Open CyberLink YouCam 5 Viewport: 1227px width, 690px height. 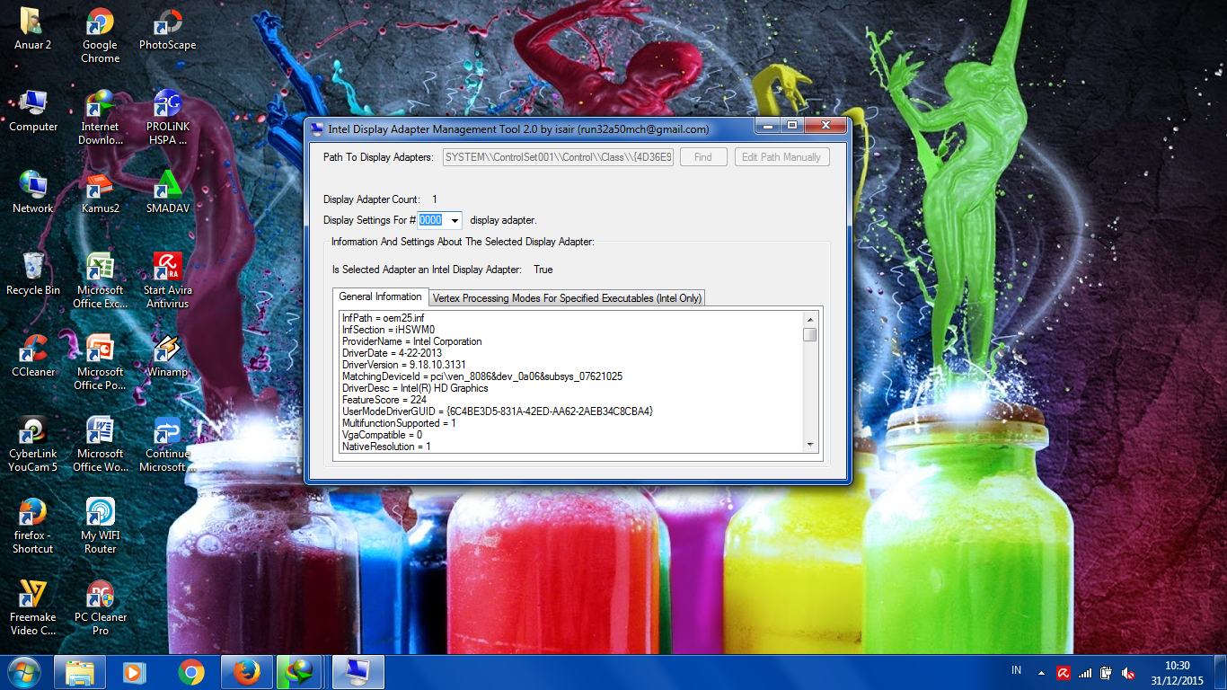point(33,431)
